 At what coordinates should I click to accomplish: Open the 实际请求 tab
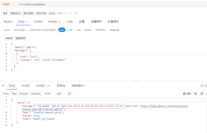(78, 86)
